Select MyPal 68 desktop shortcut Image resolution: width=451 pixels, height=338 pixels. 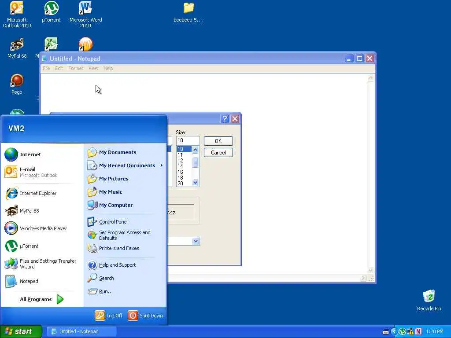pyautogui.click(x=17, y=48)
